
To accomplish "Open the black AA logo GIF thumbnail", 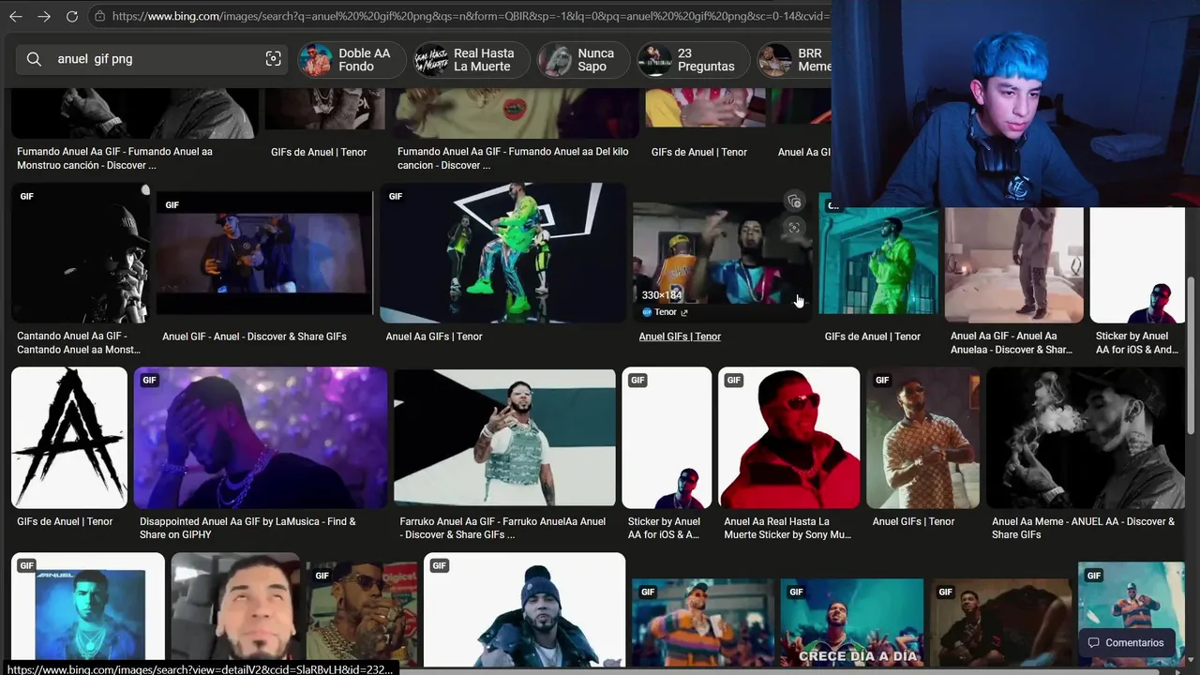I will click(x=69, y=438).
